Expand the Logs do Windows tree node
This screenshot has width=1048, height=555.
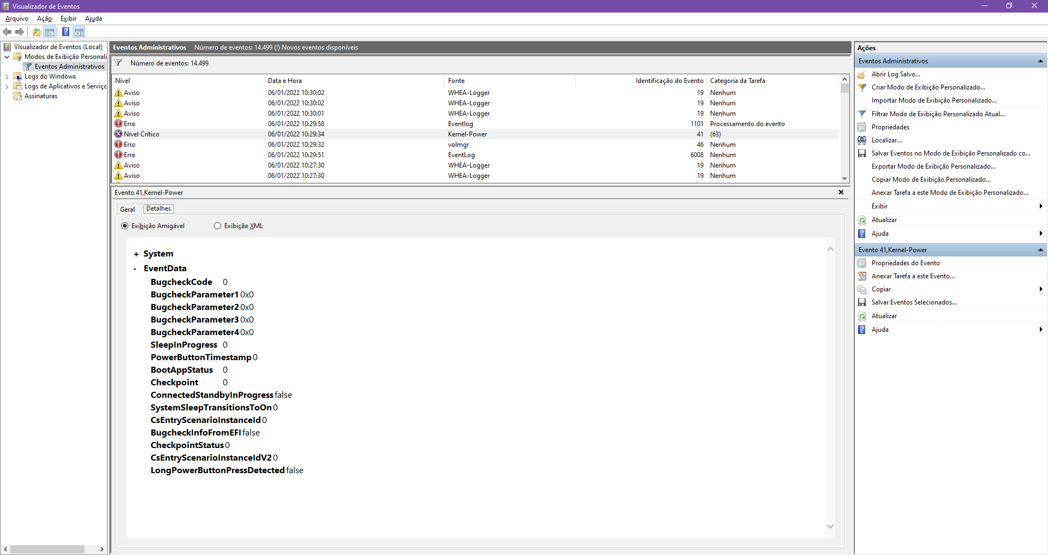(x=7, y=77)
